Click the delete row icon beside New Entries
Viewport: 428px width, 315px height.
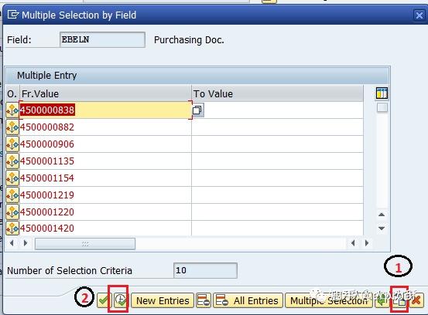[204, 300]
